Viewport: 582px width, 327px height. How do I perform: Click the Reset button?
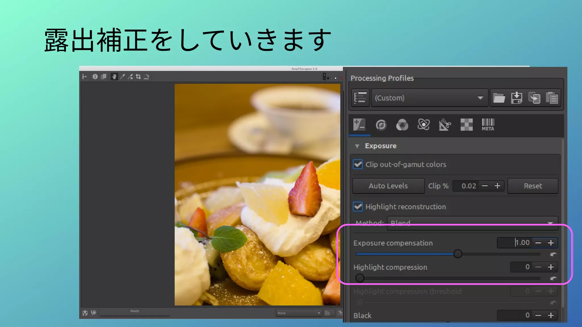(x=533, y=186)
